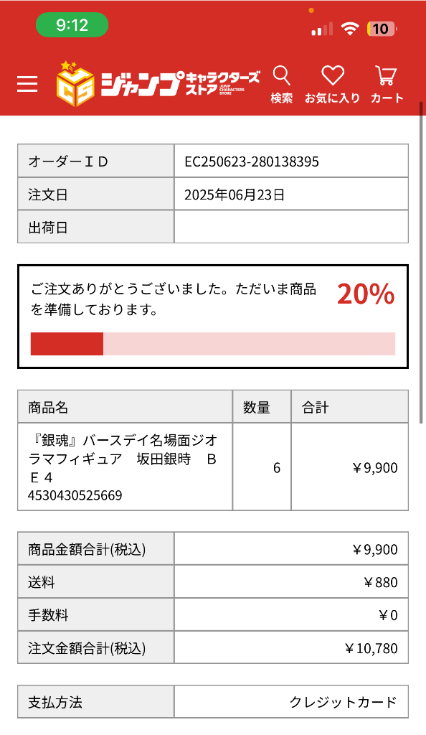
Task: Tap the Wi-Fi status icon
Action: click(x=350, y=29)
